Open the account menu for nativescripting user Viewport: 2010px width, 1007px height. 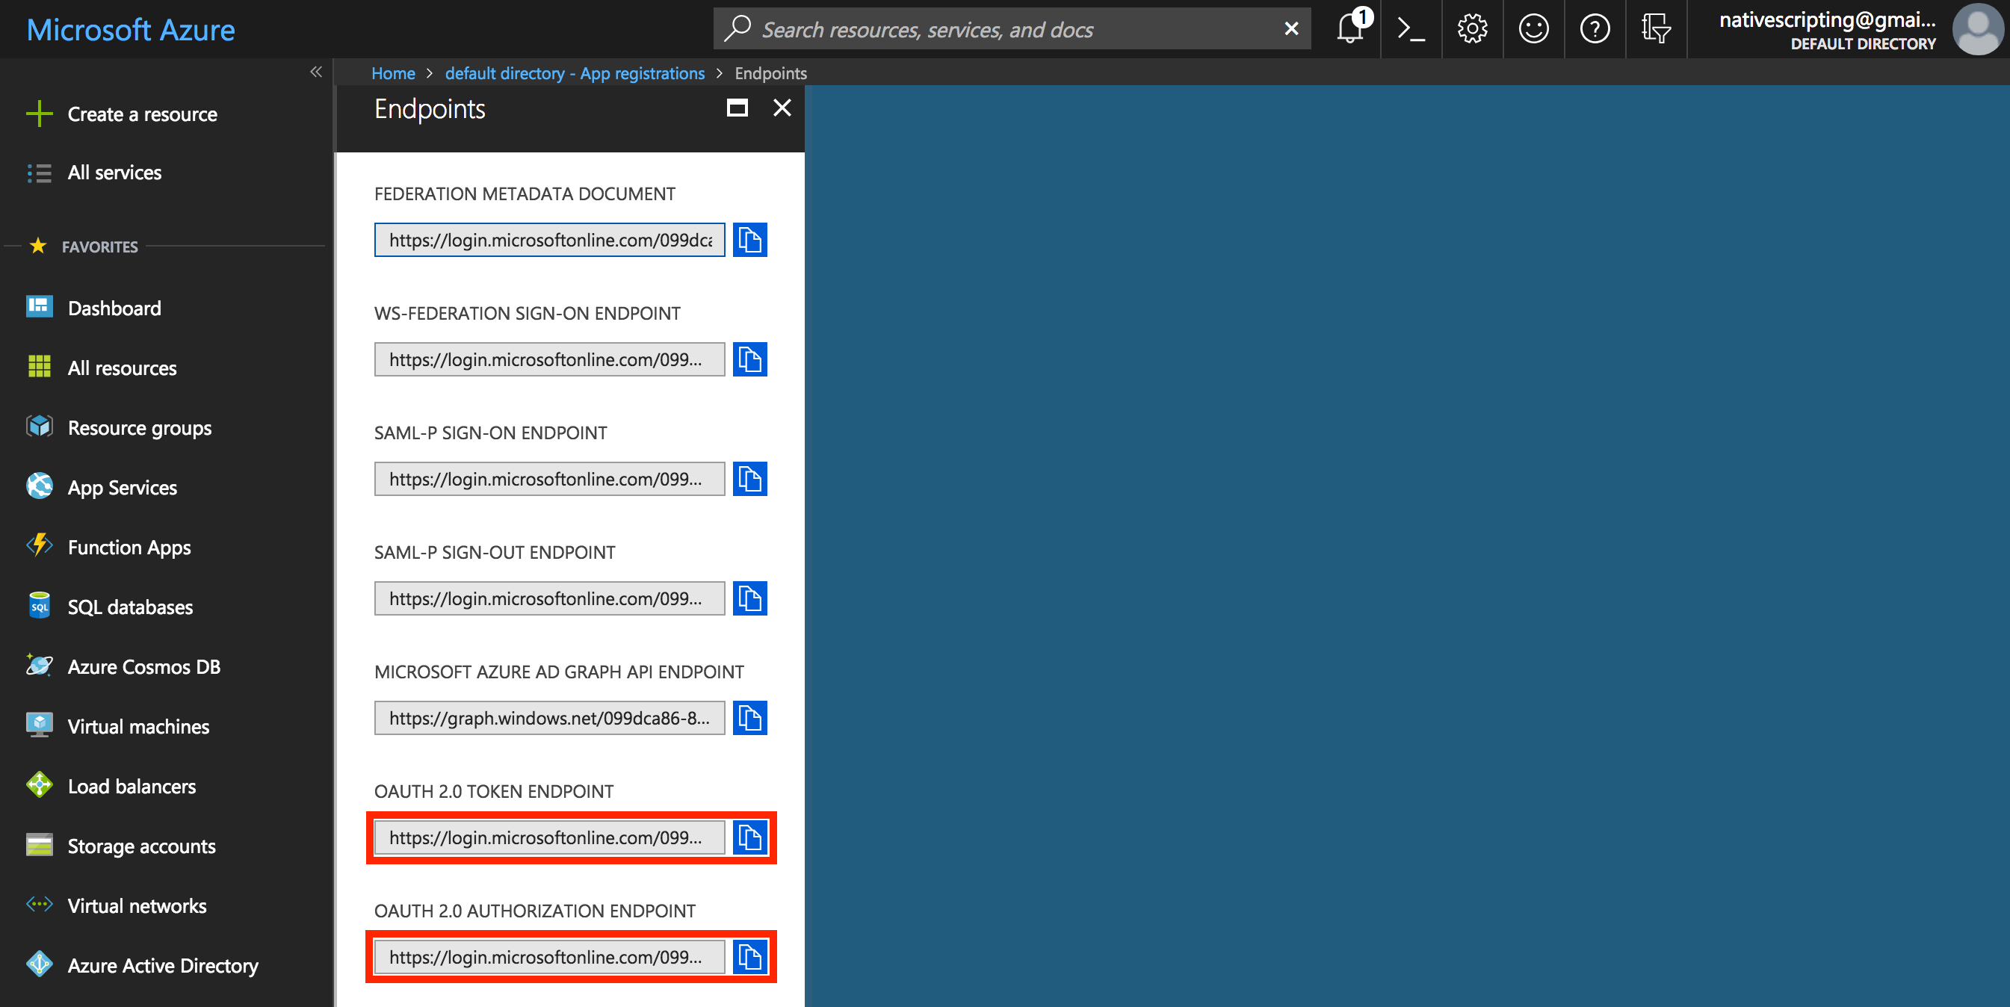point(1857,30)
